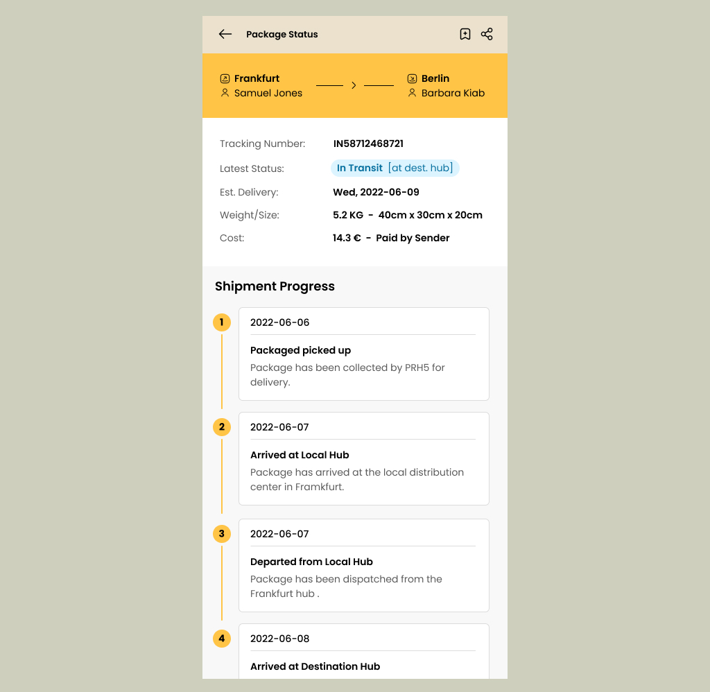This screenshot has height=692, width=710.
Task: Select step 2 timeline marker
Action: point(222,427)
